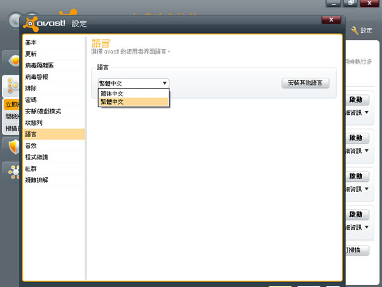The image size is (382, 287).
Task: Click the 安裝其他語言 button
Action: point(305,83)
